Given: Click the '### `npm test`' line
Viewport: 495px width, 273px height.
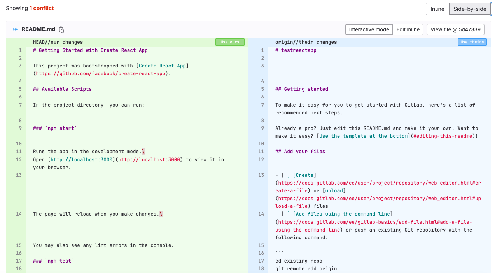Looking at the screenshot, I should click(x=53, y=261).
